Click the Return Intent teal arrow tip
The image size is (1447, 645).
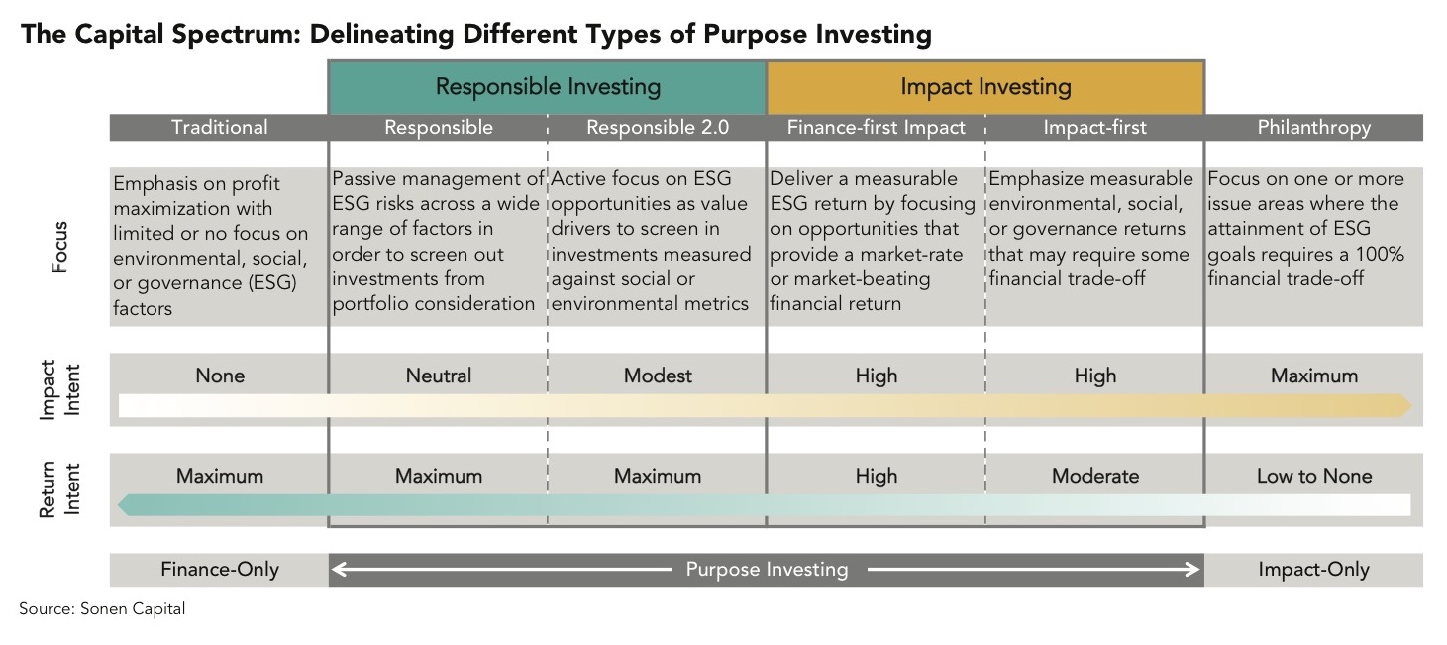(125, 504)
